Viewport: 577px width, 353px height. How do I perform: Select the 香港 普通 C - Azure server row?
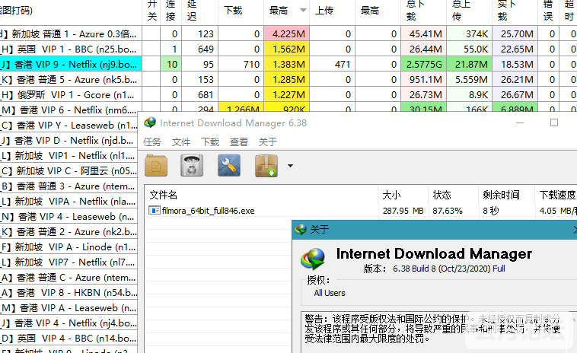[x=69, y=278]
